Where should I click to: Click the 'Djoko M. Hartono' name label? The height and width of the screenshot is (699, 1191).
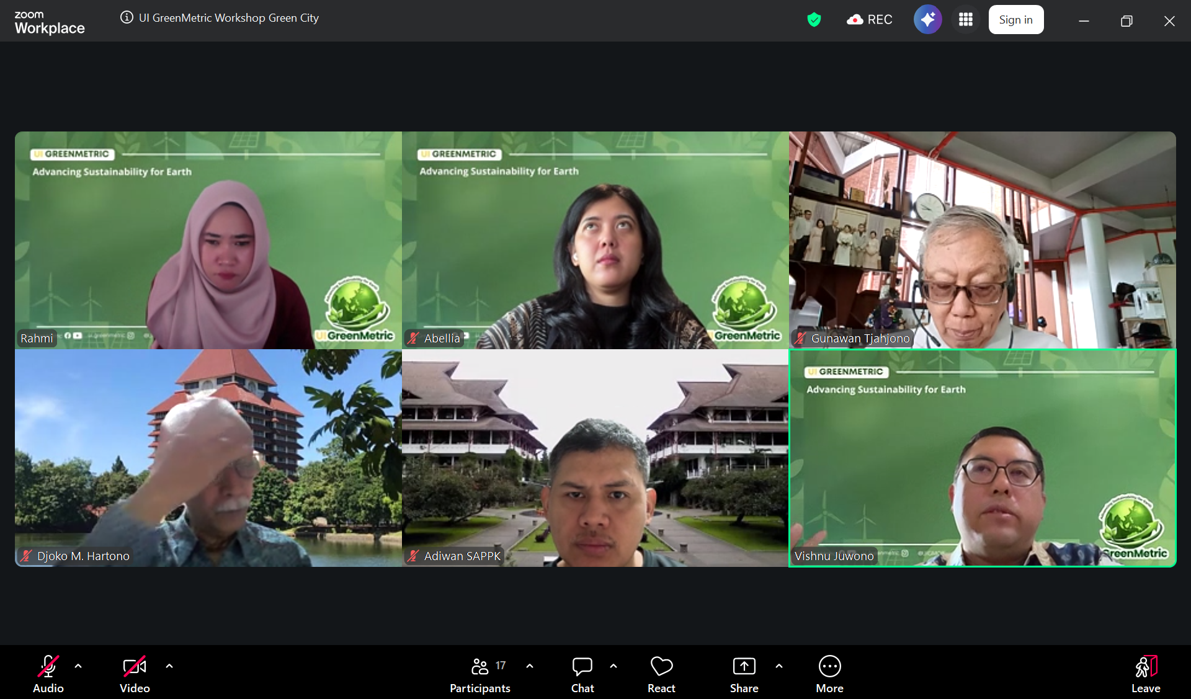click(x=83, y=556)
